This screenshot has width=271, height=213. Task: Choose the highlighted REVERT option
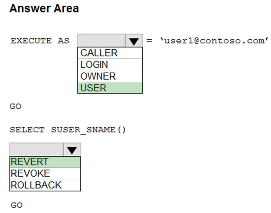[45, 162]
